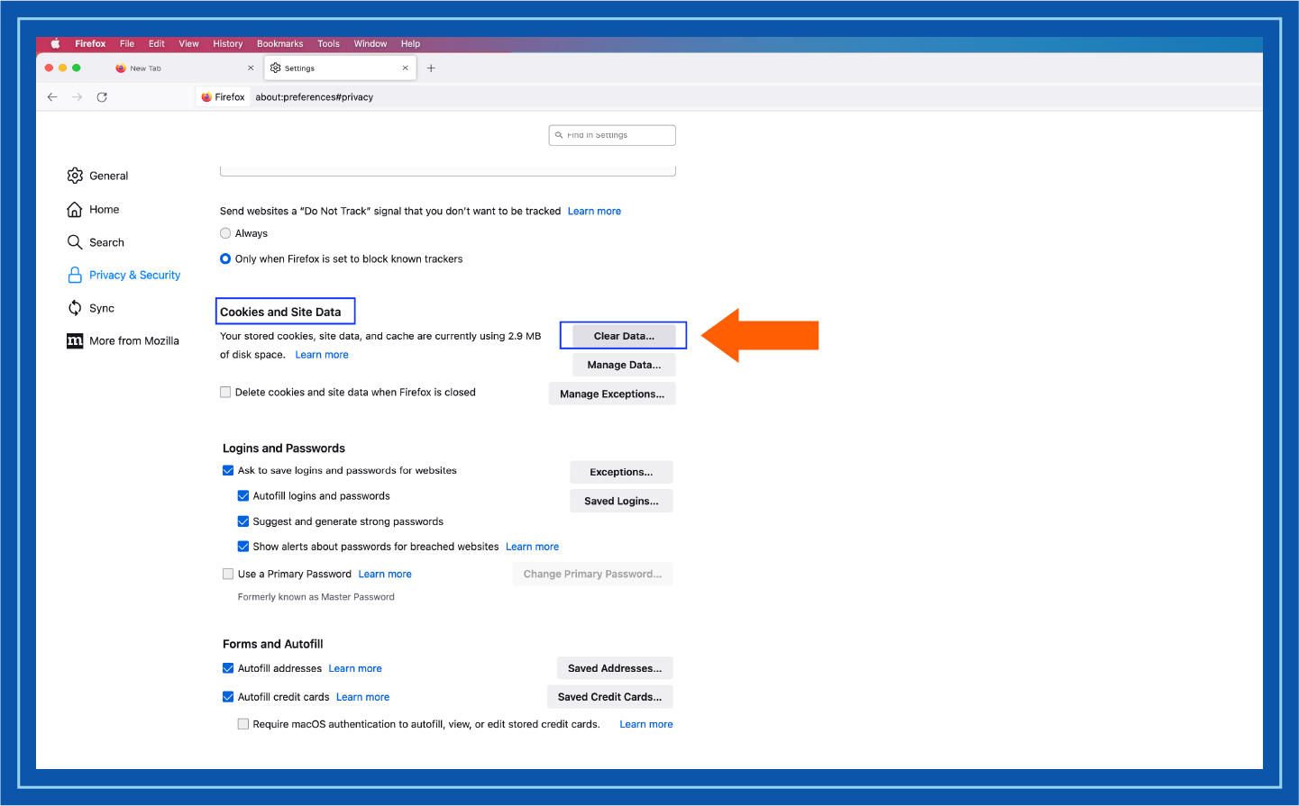
Task: Open the Sync settings section
Action: click(x=101, y=308)
